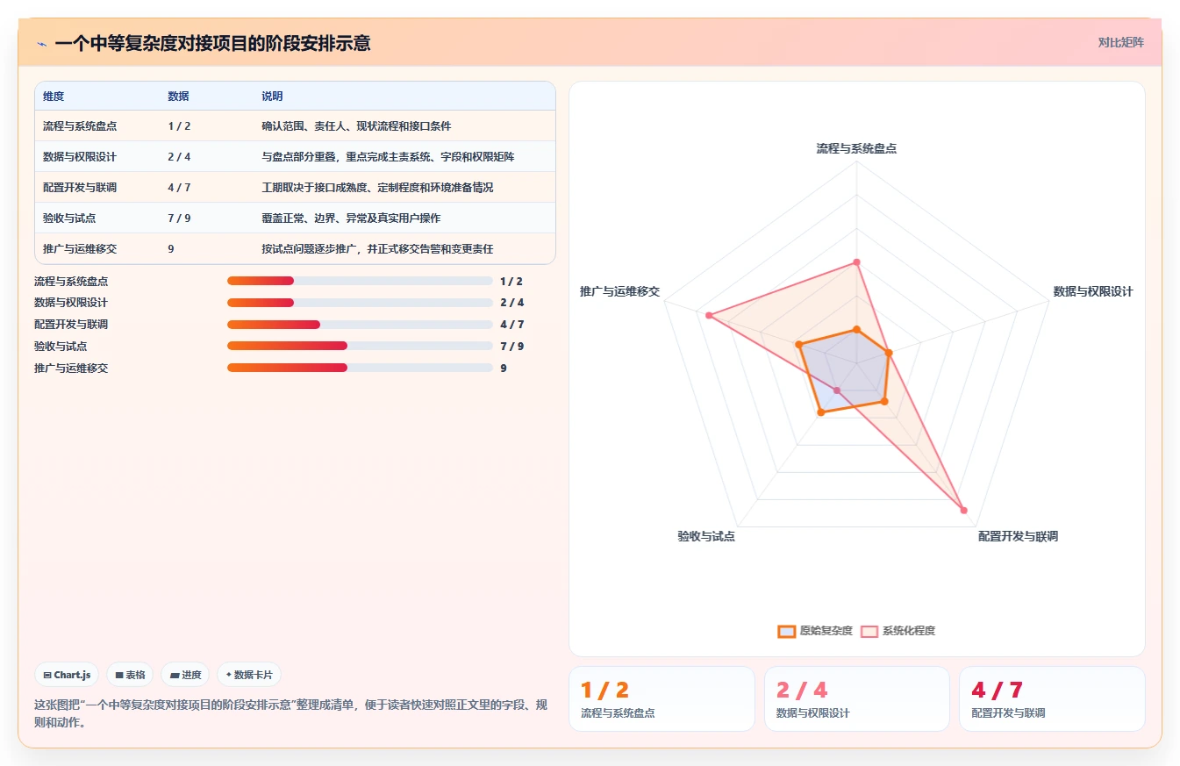This screenshot has width=1180, height=766.
Task: Click the description paragraph starting 这张图把
Action: [x=290, y=714]
